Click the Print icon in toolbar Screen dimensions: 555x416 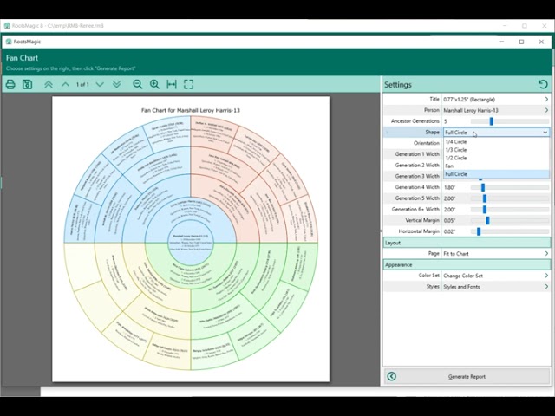(x=10, y=84)
